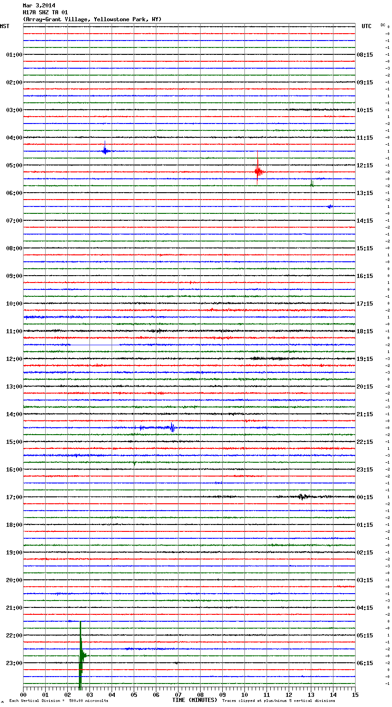Select the '01:00' MST time label
The width and height of the screenshot is (392, 707).
pyautogui.click(x=14, y=55)
